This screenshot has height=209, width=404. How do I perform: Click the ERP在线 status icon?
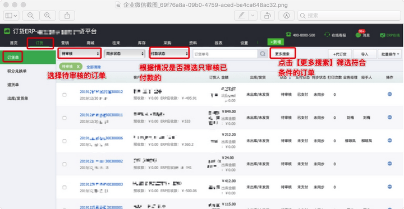tap(382, 35)
